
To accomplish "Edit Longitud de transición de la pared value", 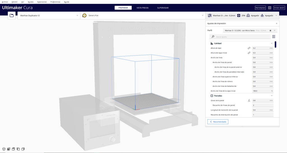I will (x=263, y=110).
